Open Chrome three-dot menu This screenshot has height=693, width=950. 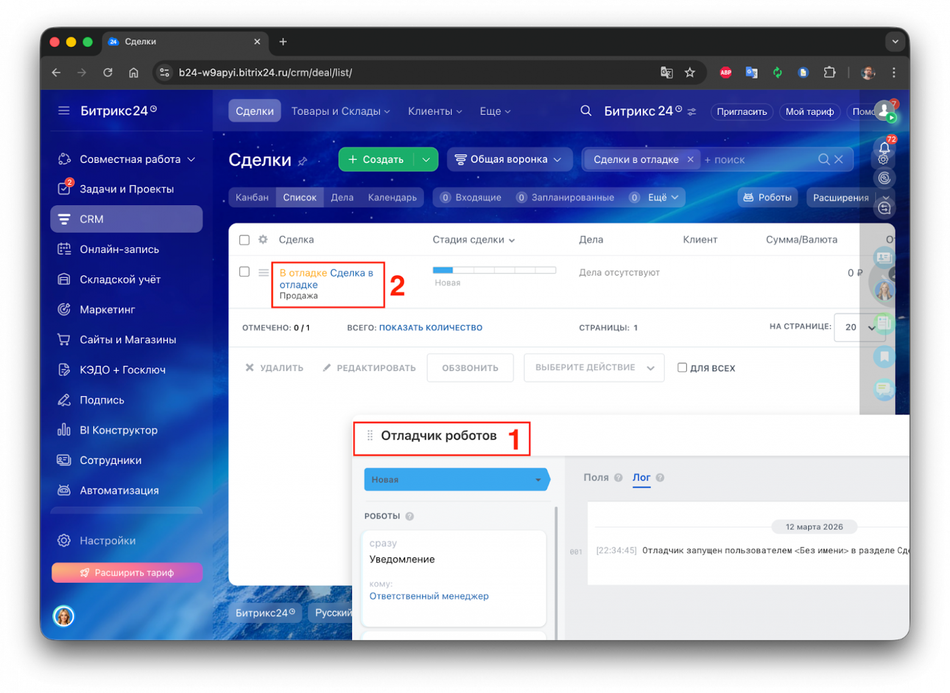[x=894, y=72]
